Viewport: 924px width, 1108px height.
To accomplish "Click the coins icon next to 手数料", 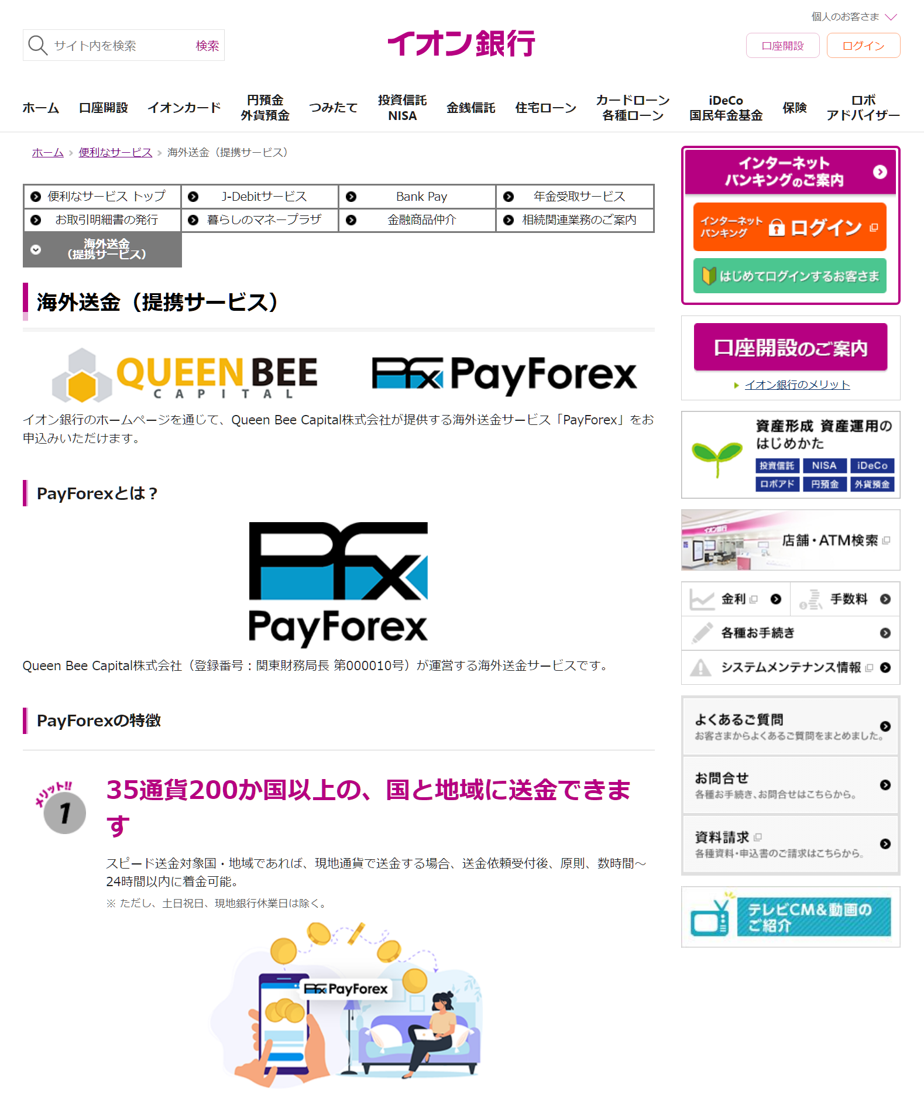I will [812, 599].
